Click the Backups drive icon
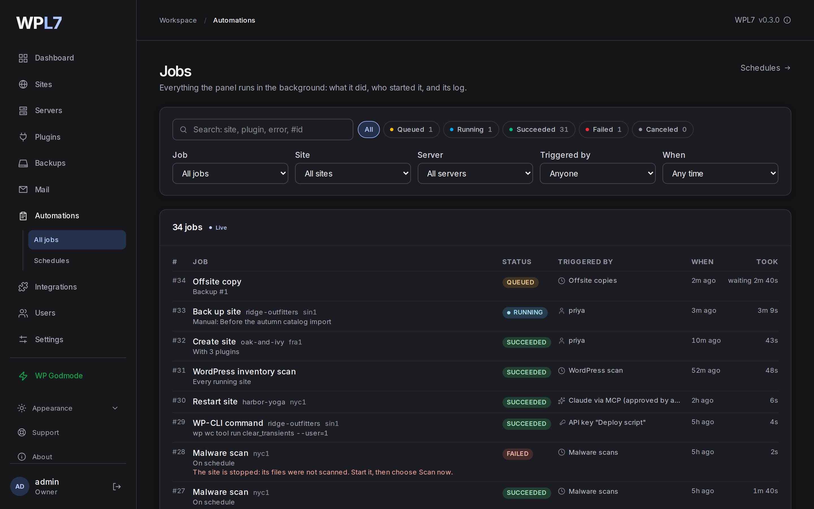 [x=23, y=163]
